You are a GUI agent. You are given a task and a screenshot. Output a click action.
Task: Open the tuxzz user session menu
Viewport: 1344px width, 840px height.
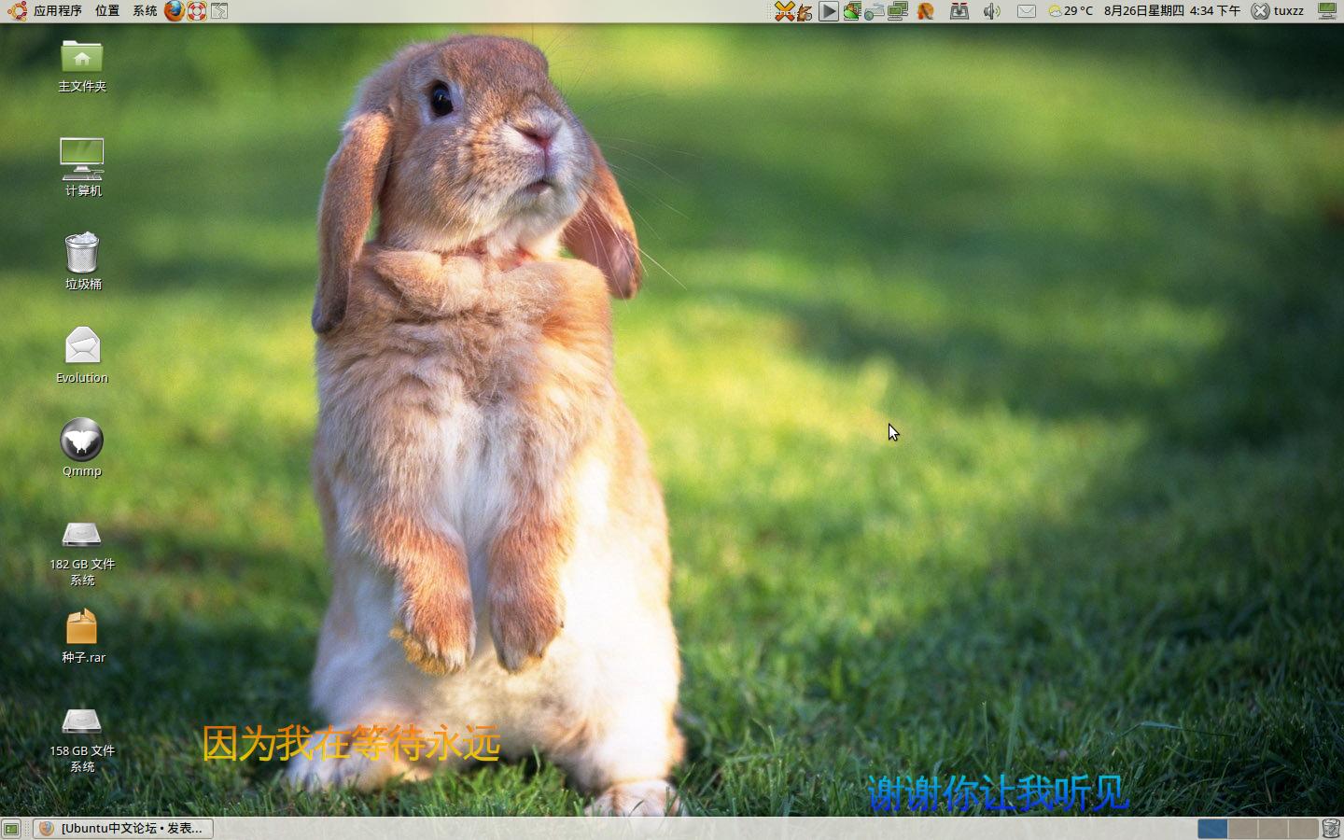[x=1278, y=11]
